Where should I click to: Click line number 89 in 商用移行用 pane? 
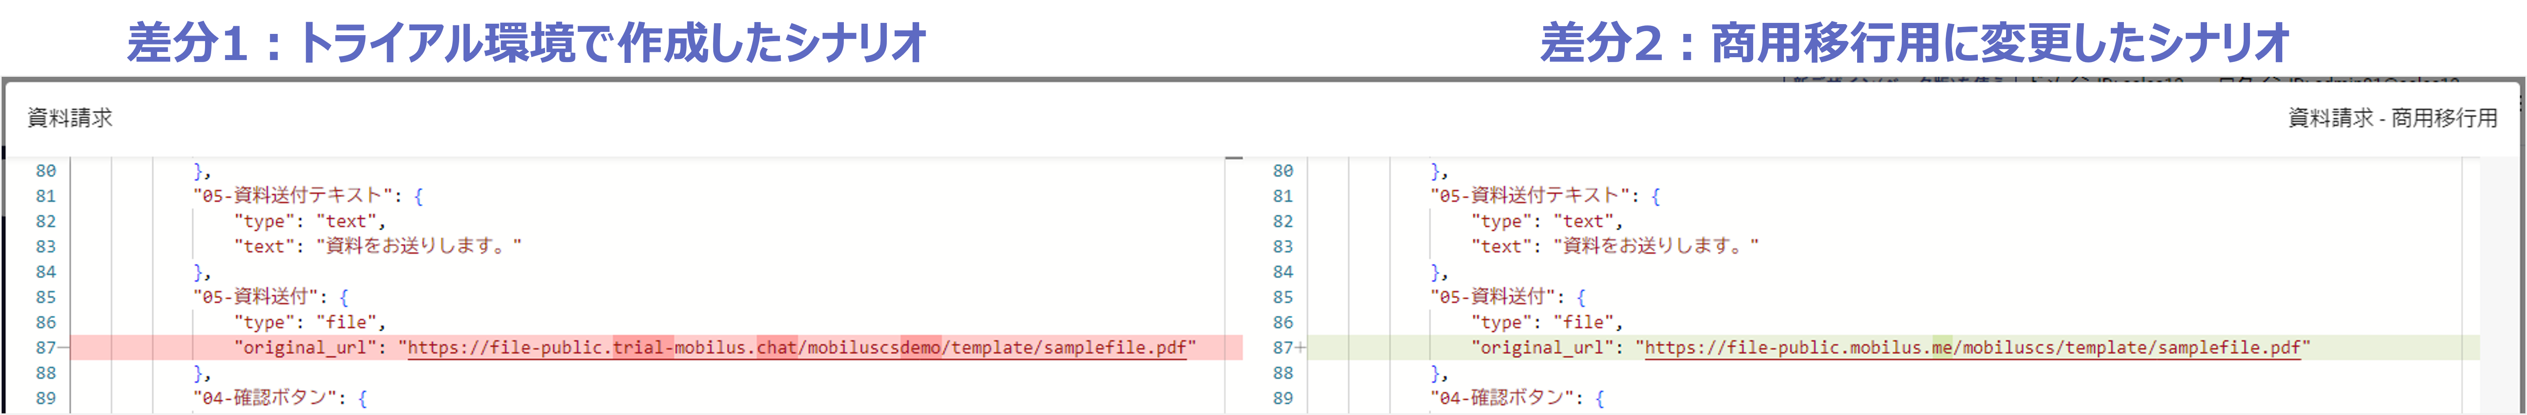(1283, 398)
